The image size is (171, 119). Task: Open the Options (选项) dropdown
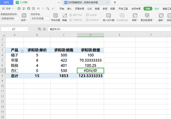click(x=24, y=20)
